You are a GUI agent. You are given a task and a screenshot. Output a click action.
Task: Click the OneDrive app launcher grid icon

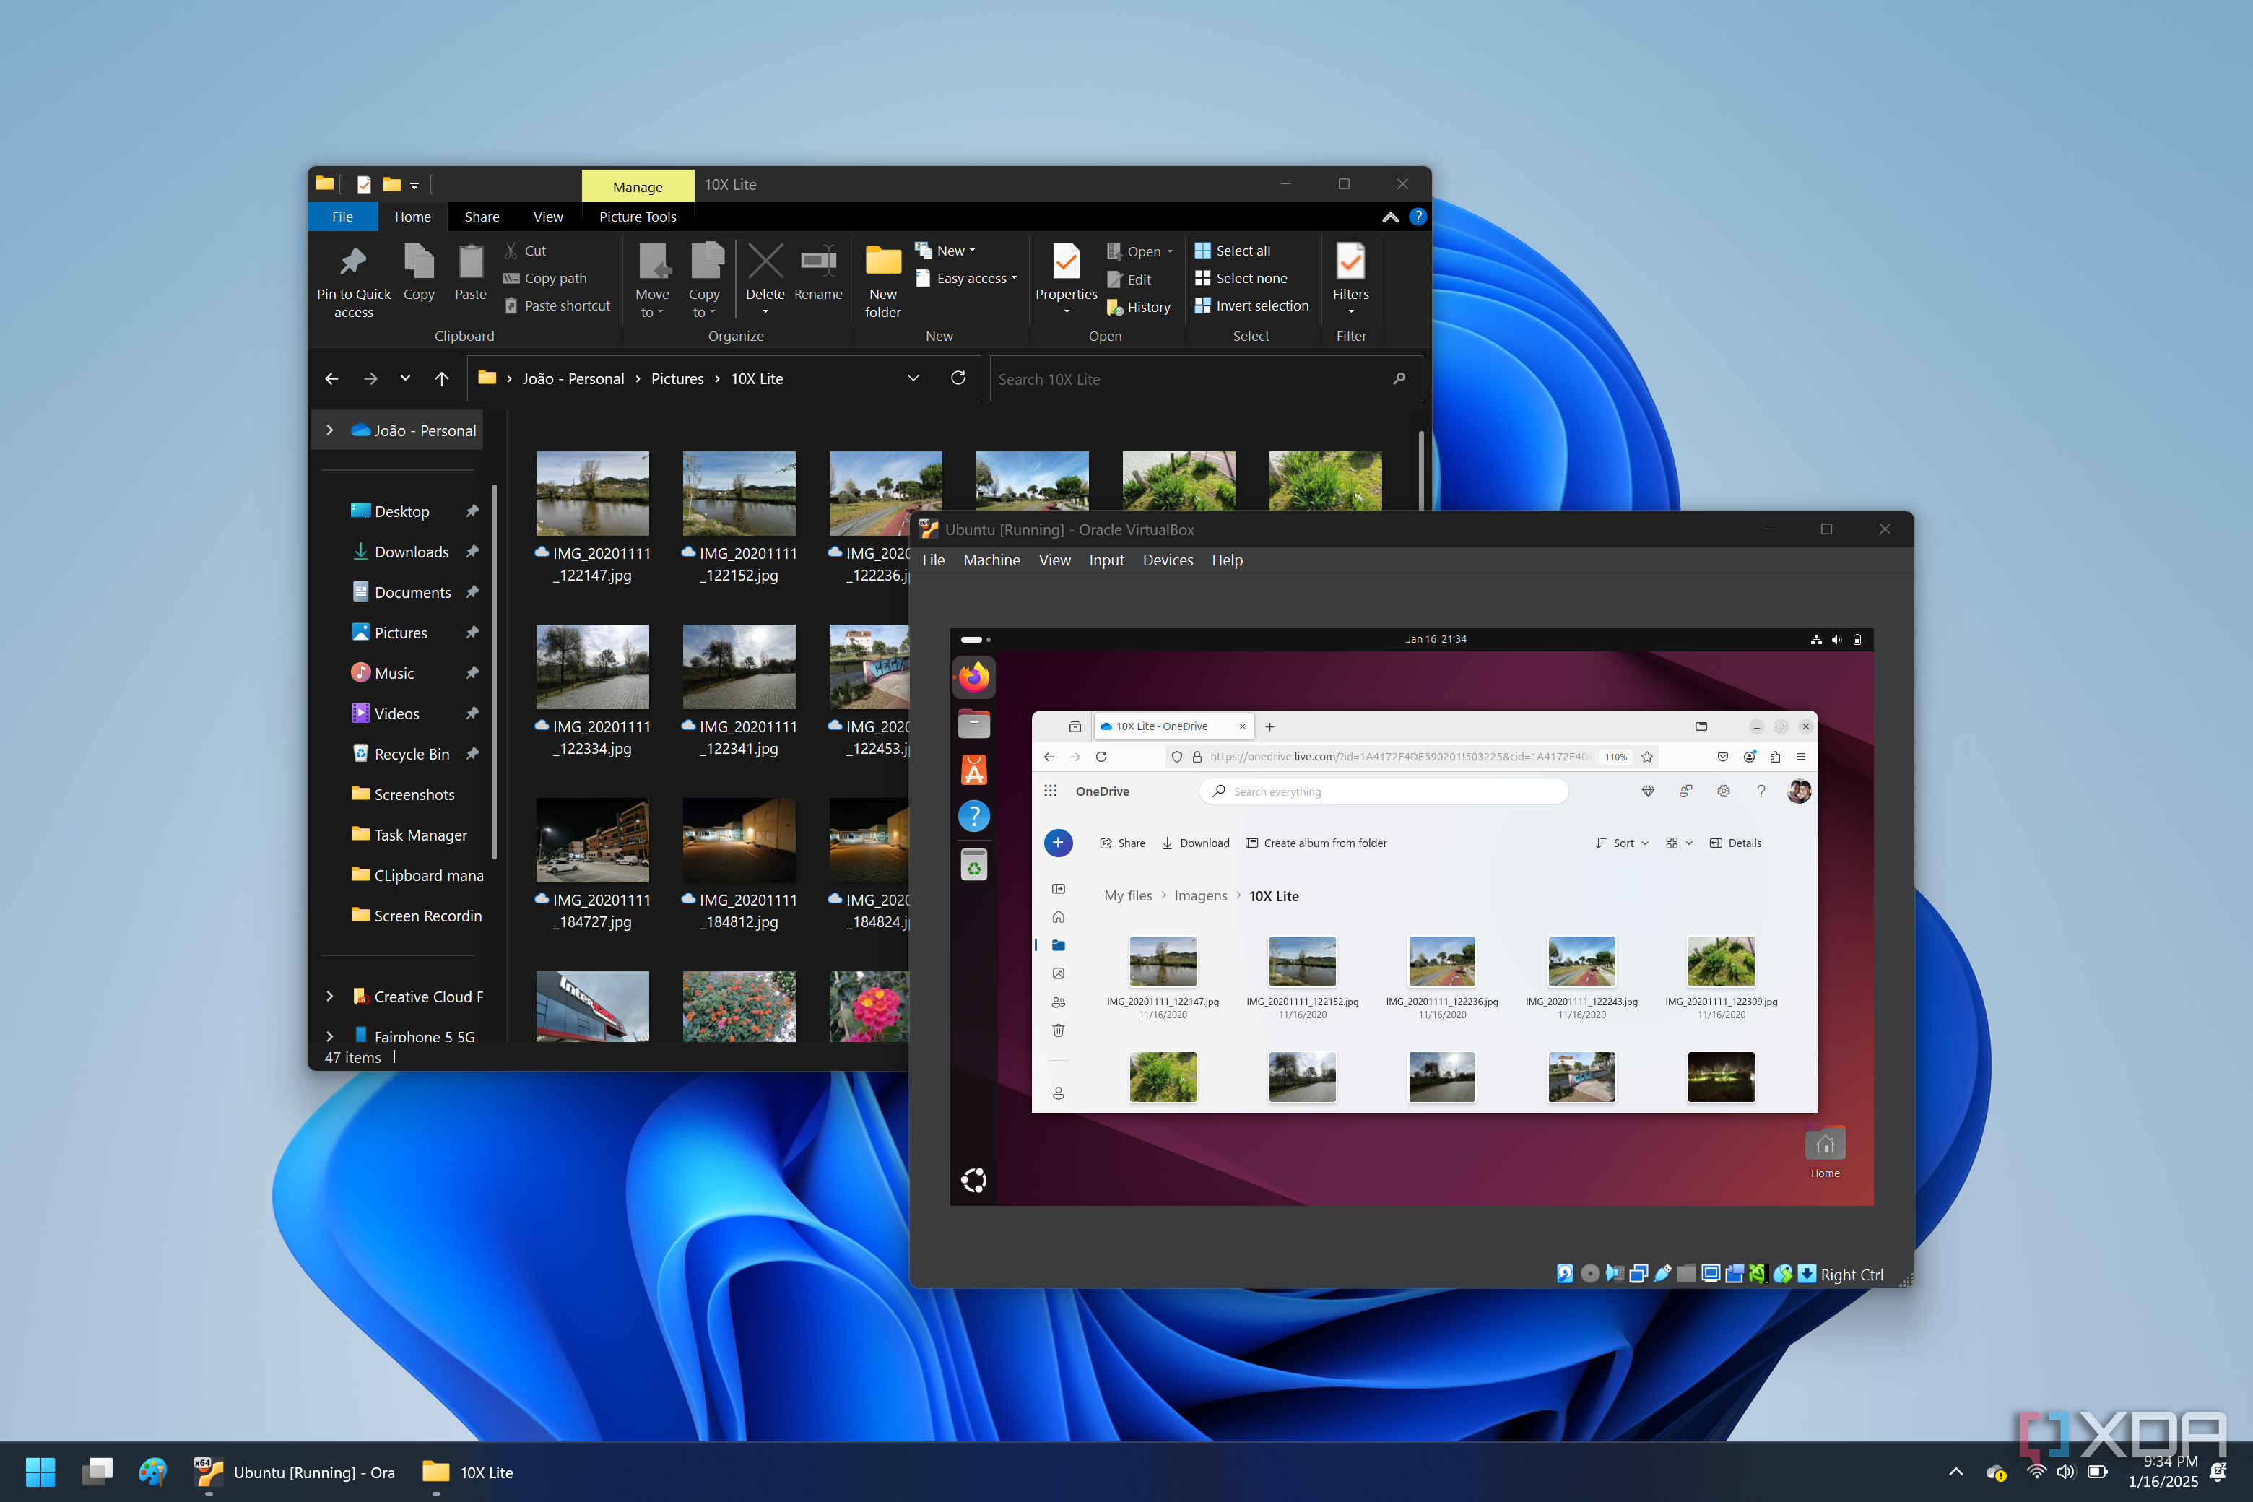coord(1050,791)
